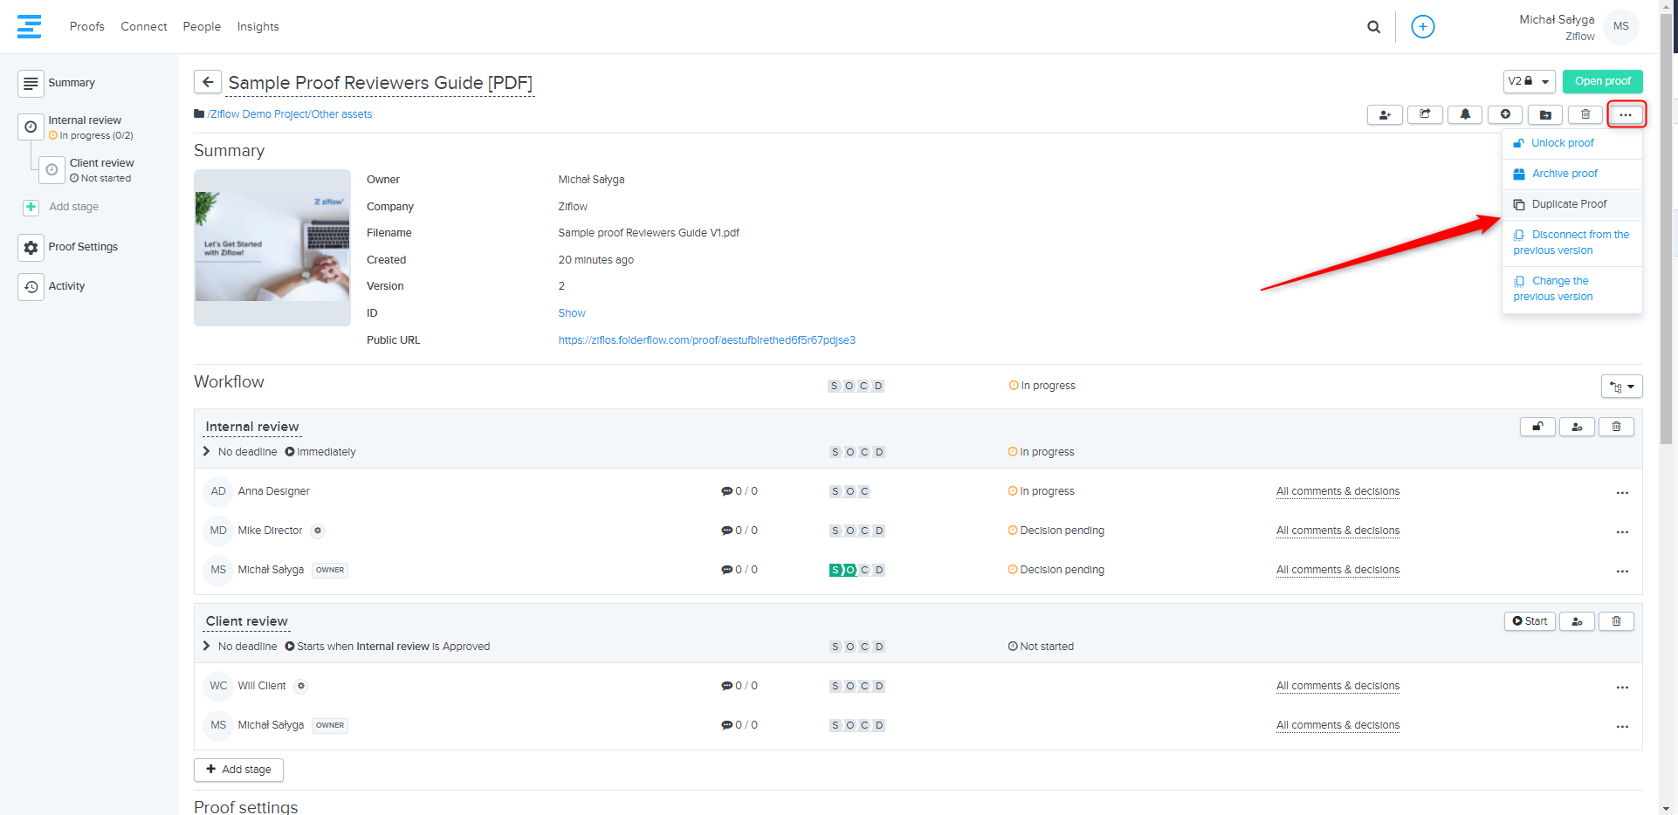Delete the Client review stage via trash icon

1616,621
